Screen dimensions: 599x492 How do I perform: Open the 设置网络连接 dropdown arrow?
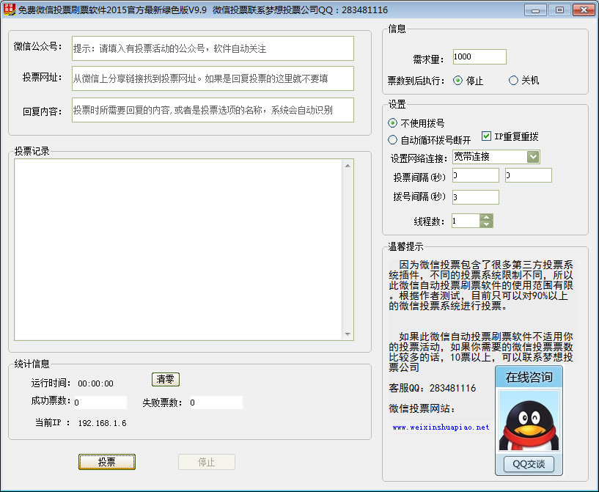[x=533, y=157]
